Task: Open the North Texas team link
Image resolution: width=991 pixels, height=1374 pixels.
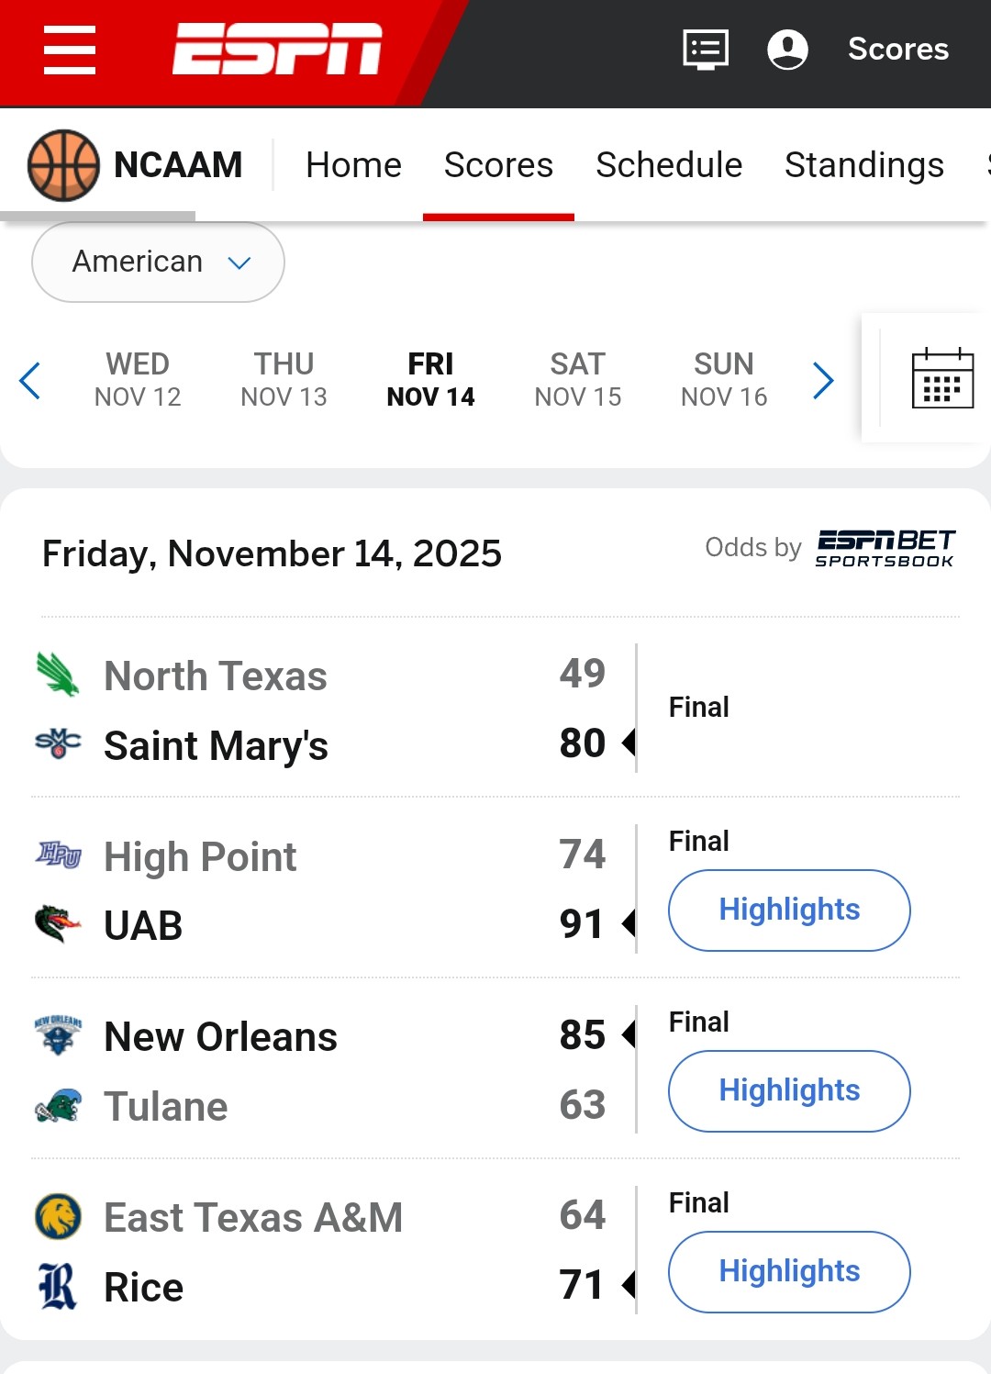Action: [x=216, y=676]
